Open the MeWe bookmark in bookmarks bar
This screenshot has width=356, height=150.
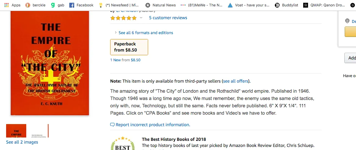(x=202, y=5)
